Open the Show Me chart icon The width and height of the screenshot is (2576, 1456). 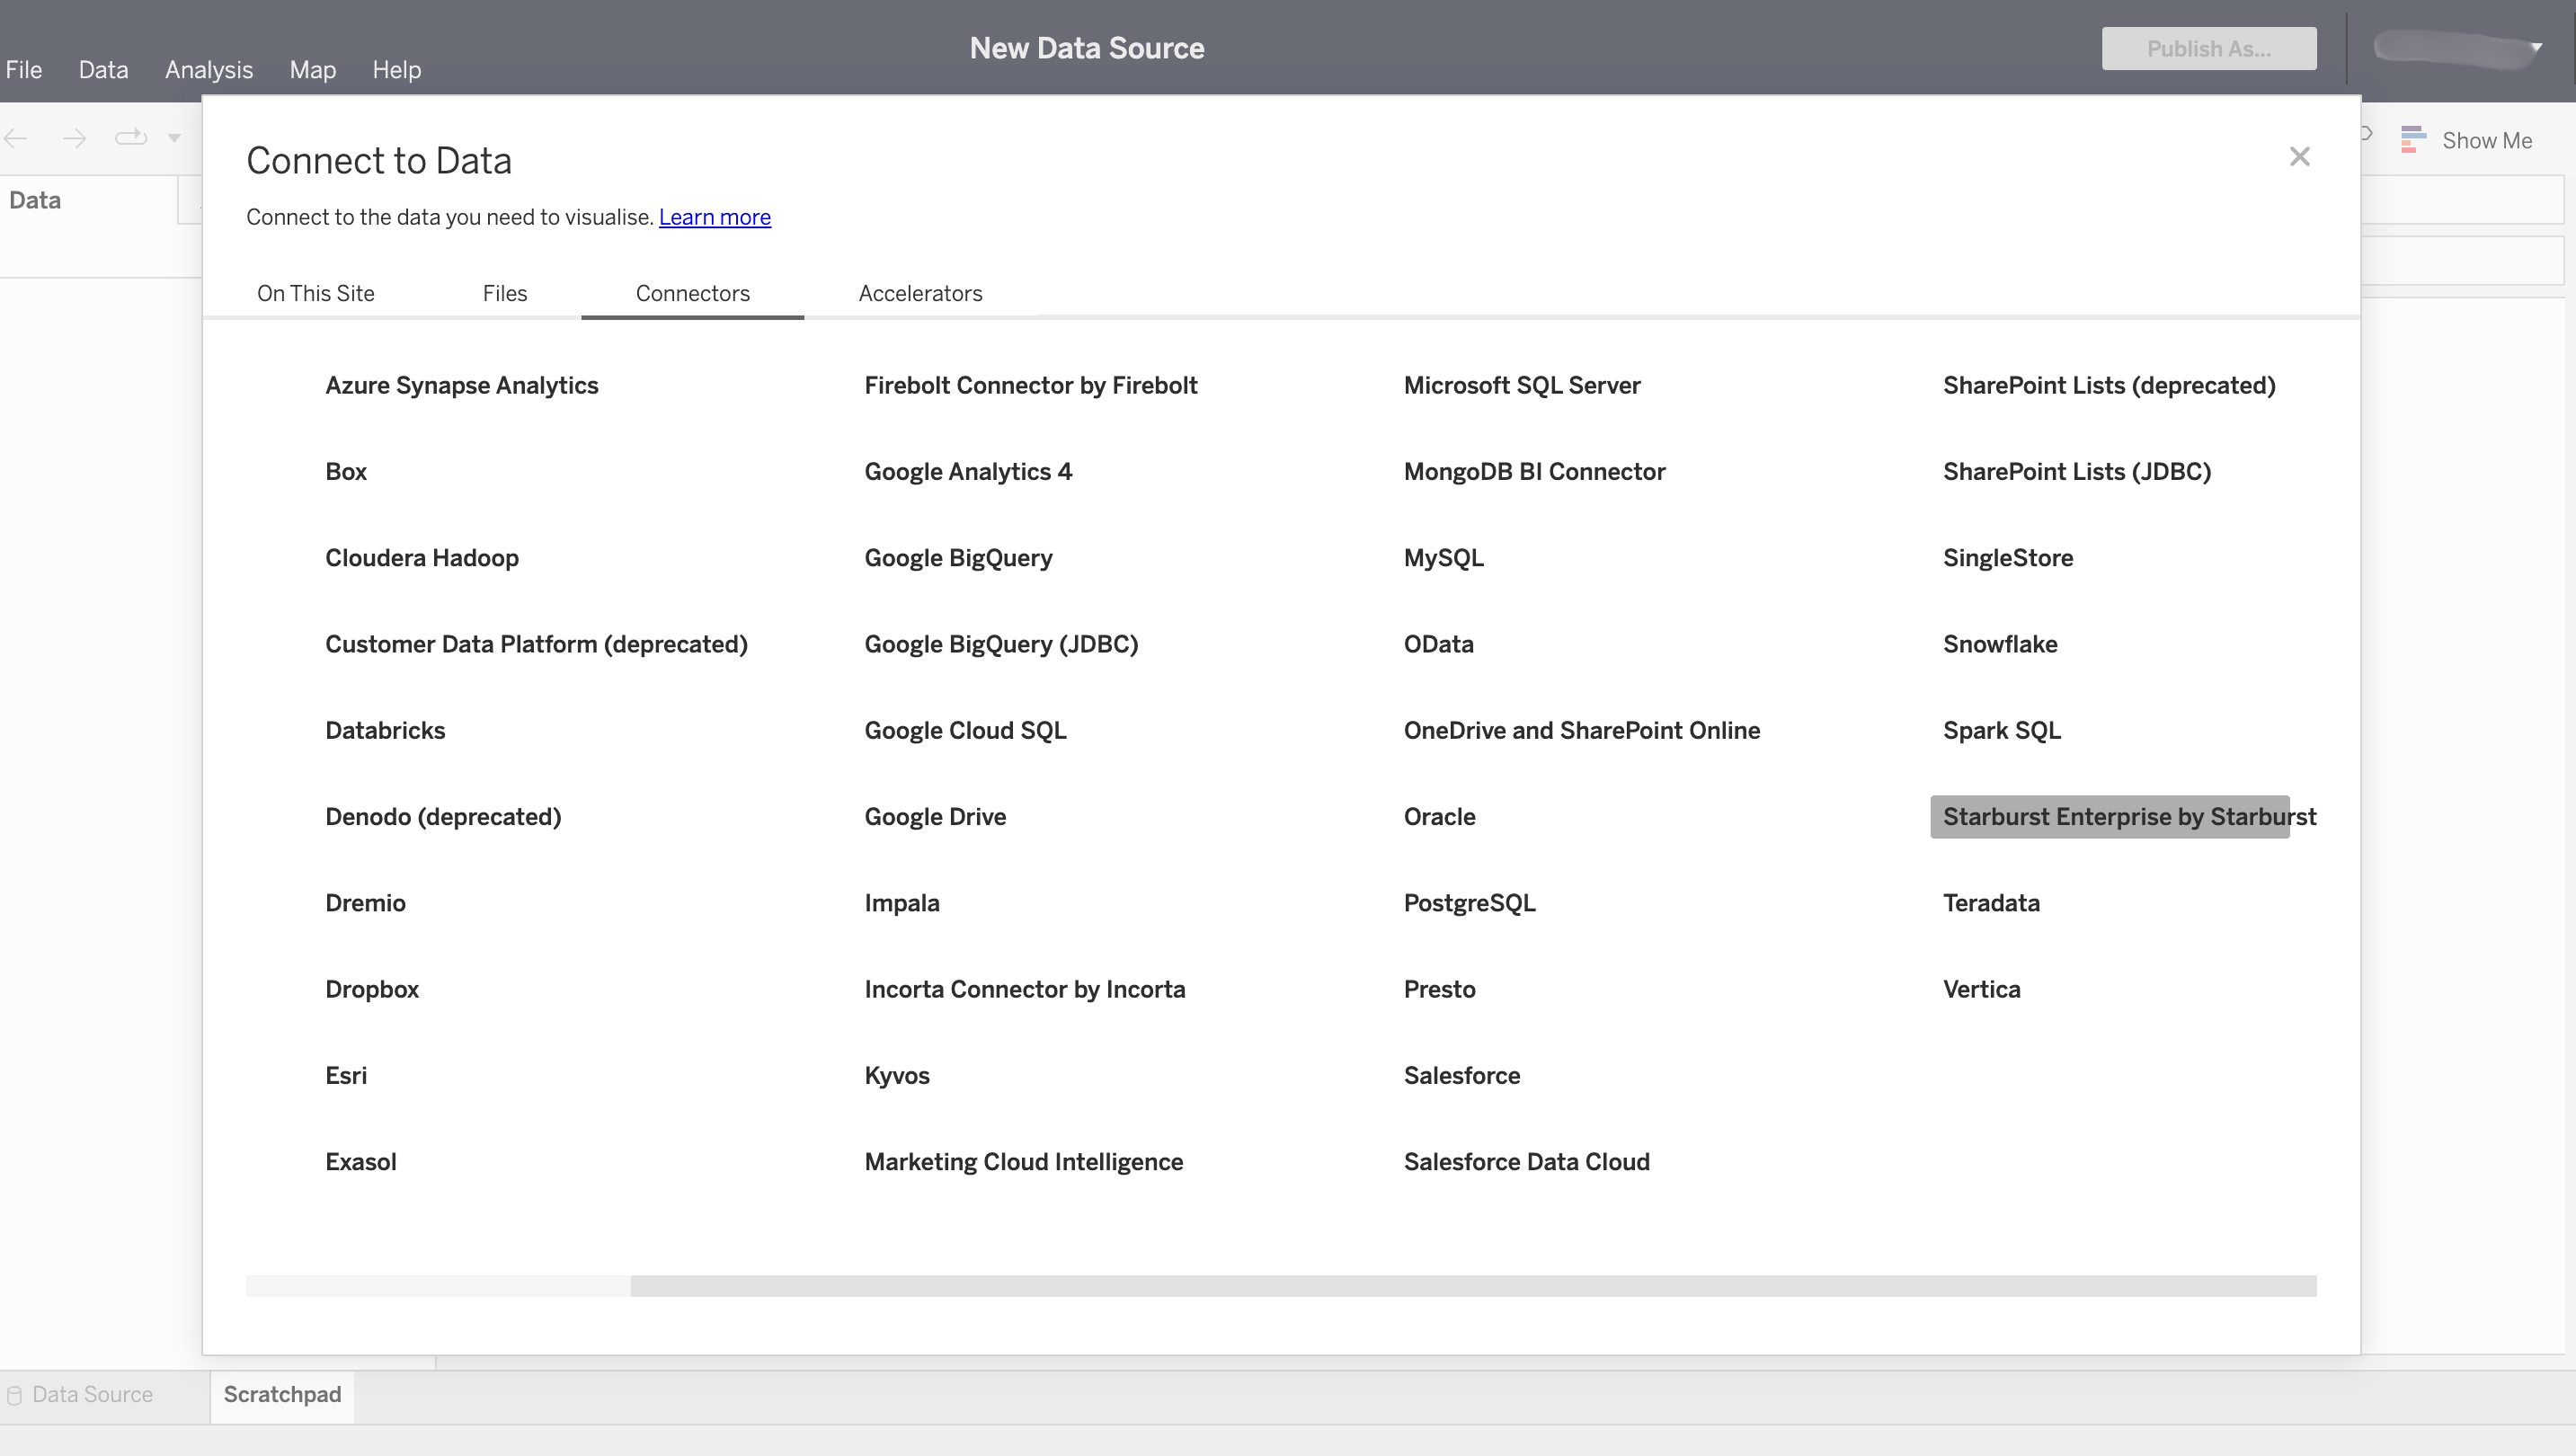(2413, 140)
